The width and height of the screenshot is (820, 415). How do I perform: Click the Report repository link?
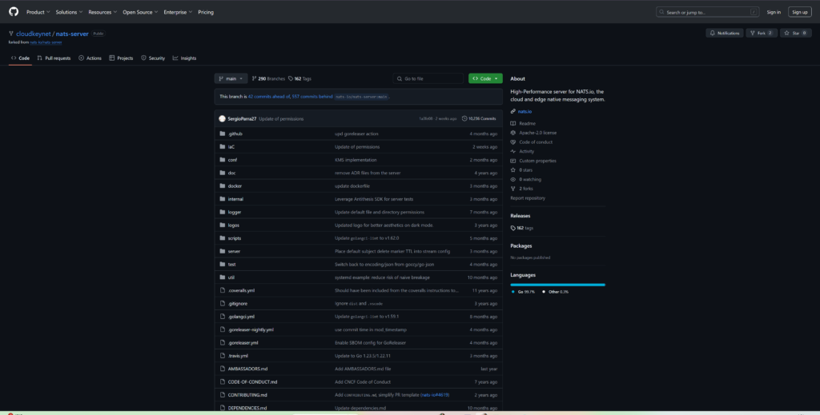528,198
